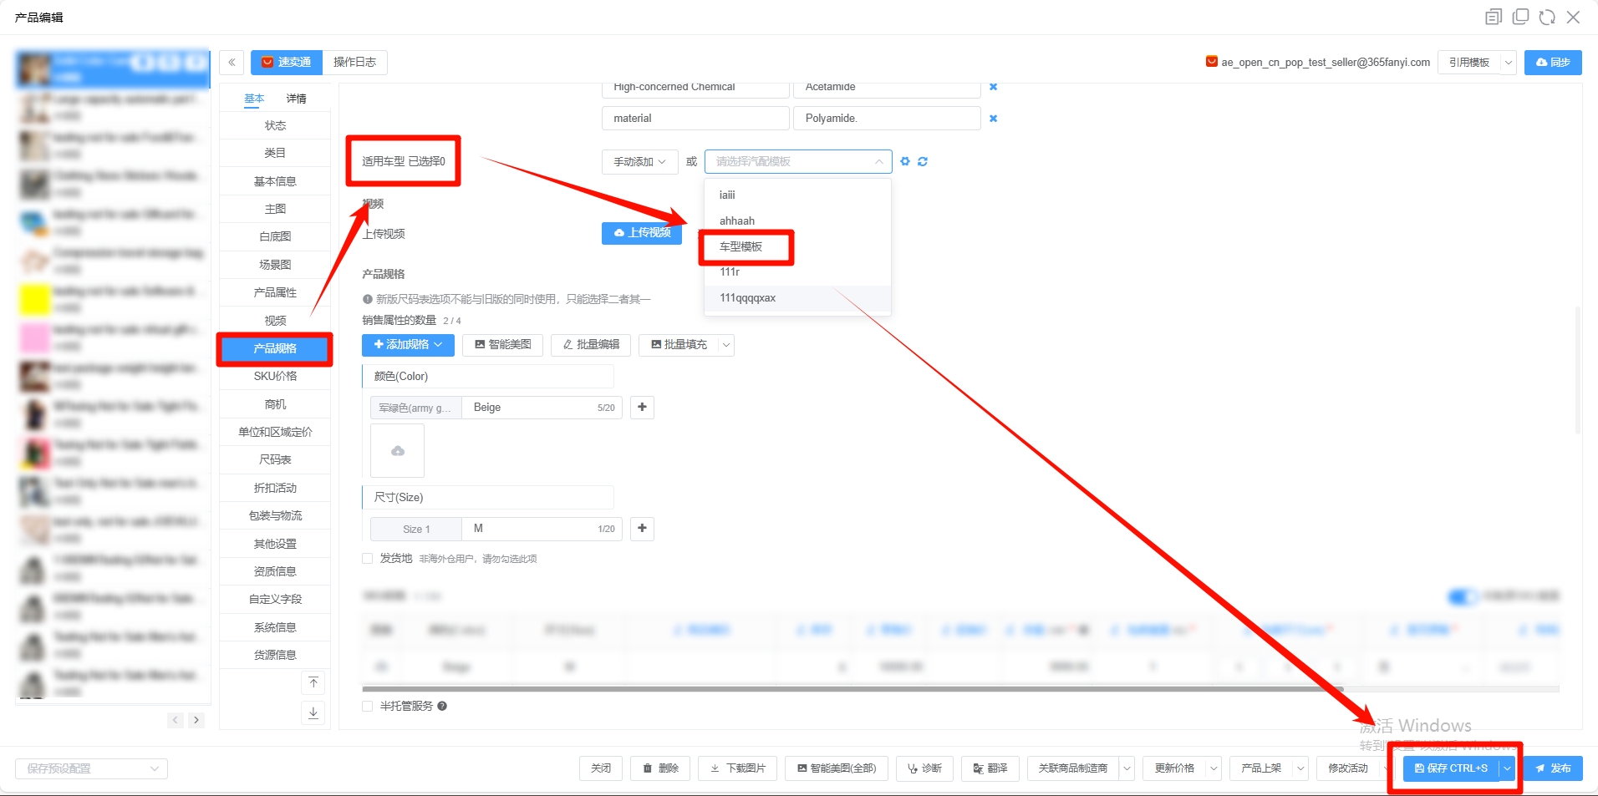Switch to the 操作日志 tab
This screenshot has width=1598, height=796.
pos(354,63)
